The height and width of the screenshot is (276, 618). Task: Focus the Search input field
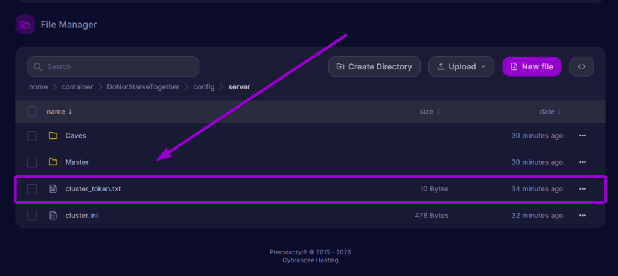113,66
